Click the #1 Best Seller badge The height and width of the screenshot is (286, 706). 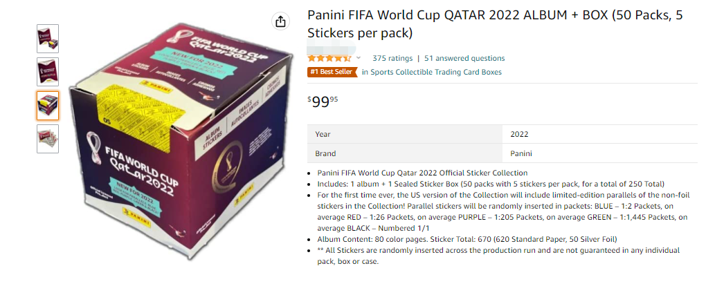(332, 72)
